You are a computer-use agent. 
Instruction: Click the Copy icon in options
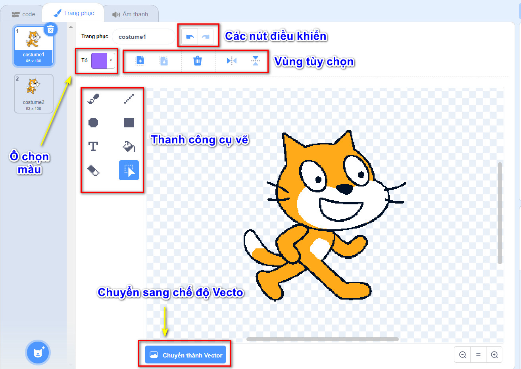click(140, 61)
